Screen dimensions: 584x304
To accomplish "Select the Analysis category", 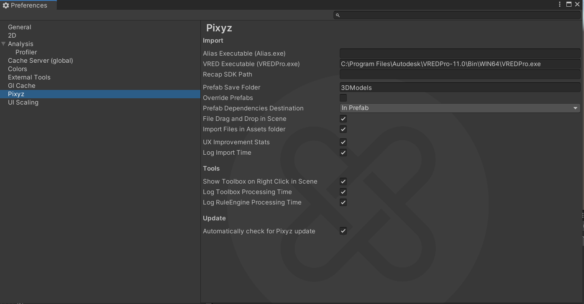I will [x=20, y=44].
